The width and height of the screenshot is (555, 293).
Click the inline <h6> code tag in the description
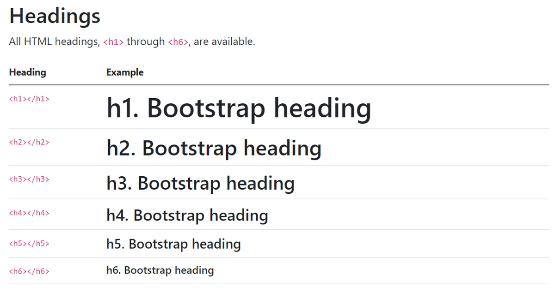178,42
